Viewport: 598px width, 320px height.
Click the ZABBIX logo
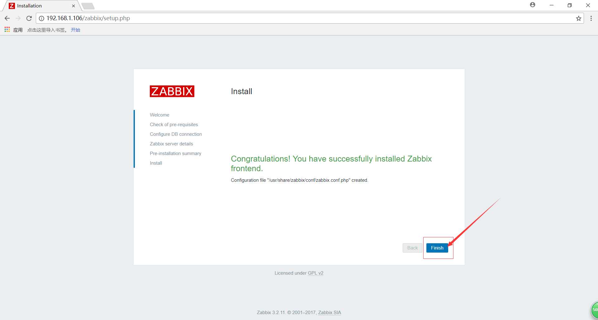(x=172, y=91)
